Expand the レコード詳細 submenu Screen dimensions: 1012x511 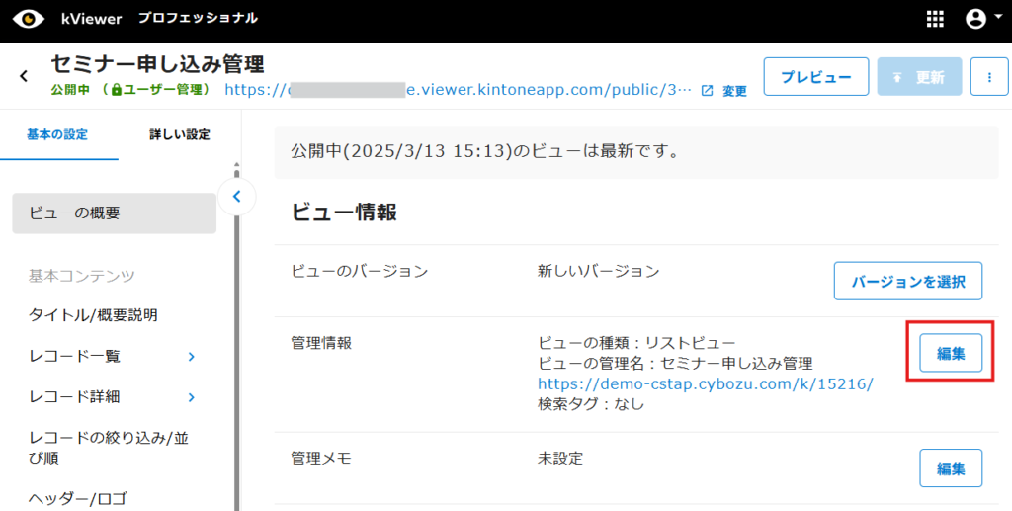coord(191,397)
